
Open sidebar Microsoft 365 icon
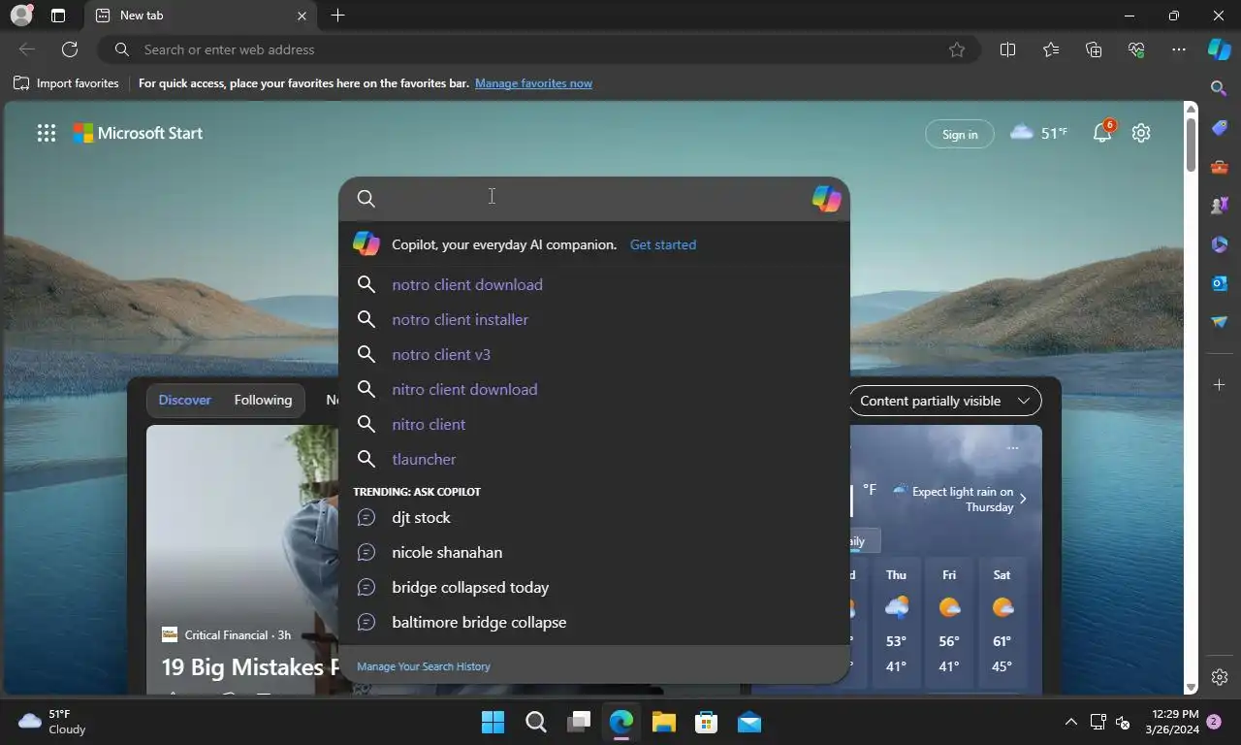[1220, 244]
